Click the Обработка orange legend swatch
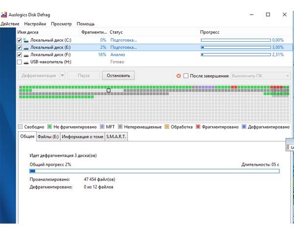 pos(167,127)
